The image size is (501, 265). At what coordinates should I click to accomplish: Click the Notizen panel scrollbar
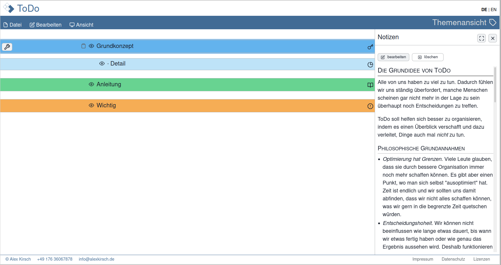tap(495, 85)
